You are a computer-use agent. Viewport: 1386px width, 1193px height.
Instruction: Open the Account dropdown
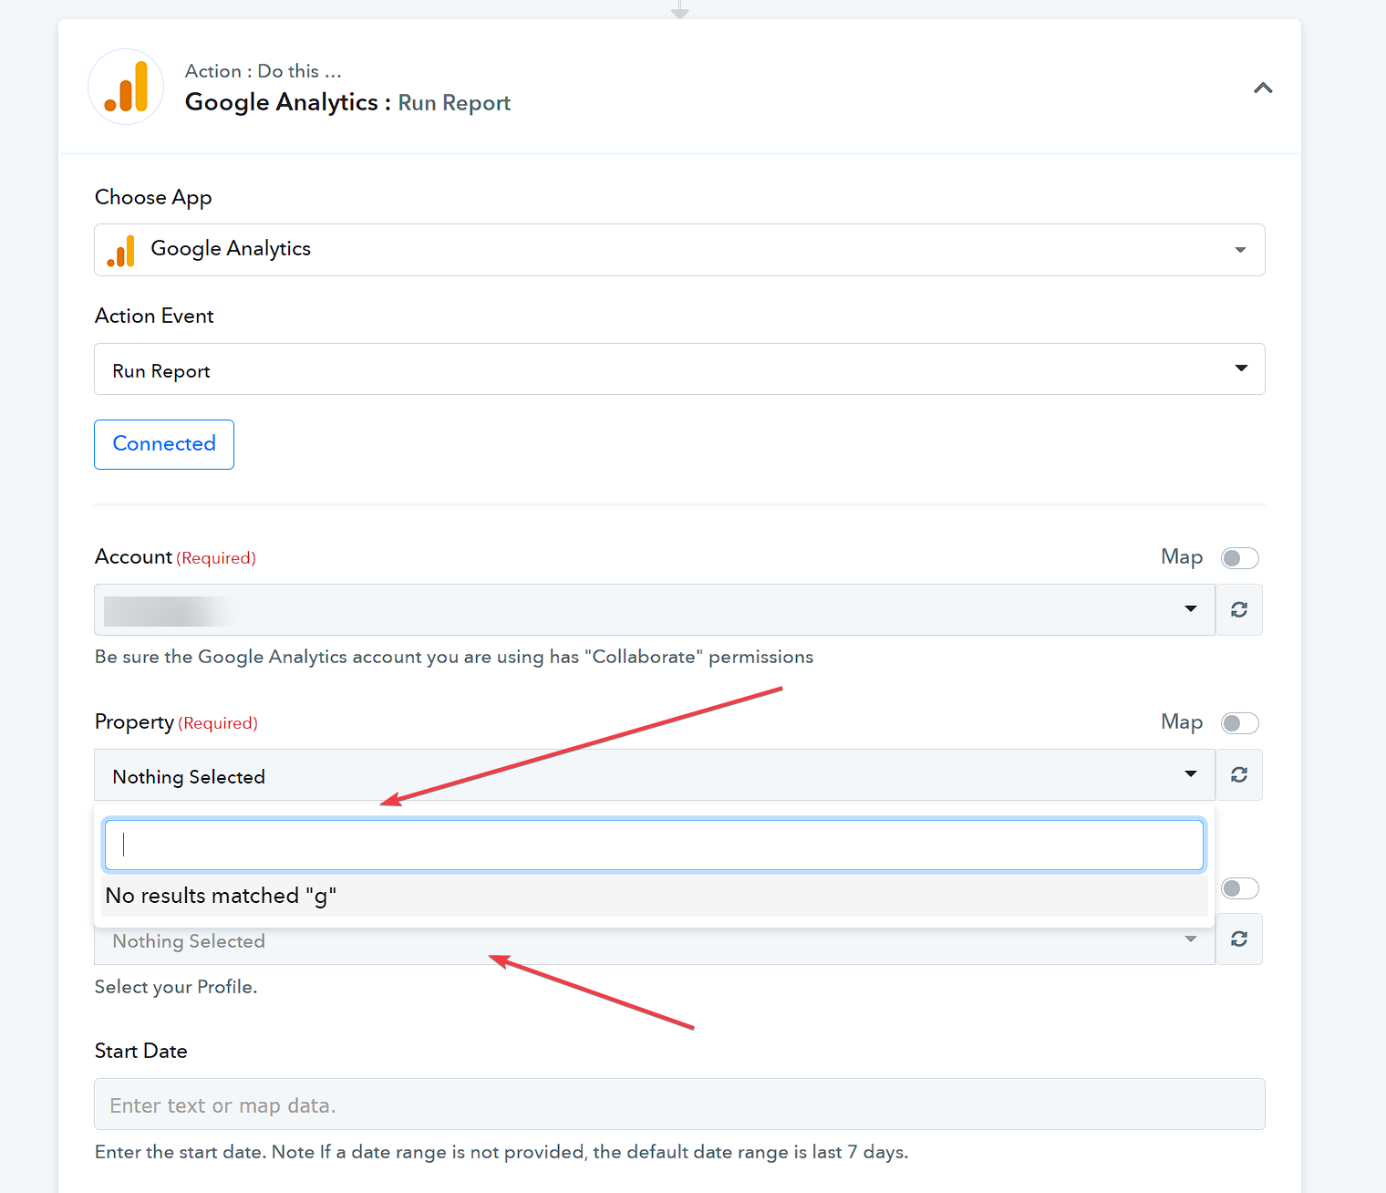(655, 609)
